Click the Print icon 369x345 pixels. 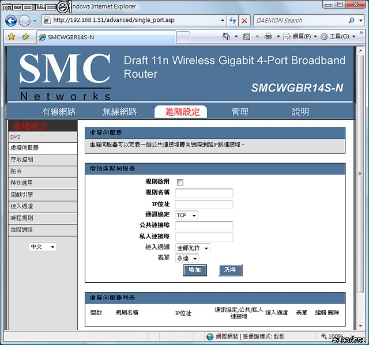(x=268, y=36)
